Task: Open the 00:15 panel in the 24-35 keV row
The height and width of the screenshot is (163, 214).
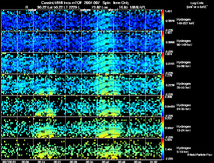Action: point(41,106)
